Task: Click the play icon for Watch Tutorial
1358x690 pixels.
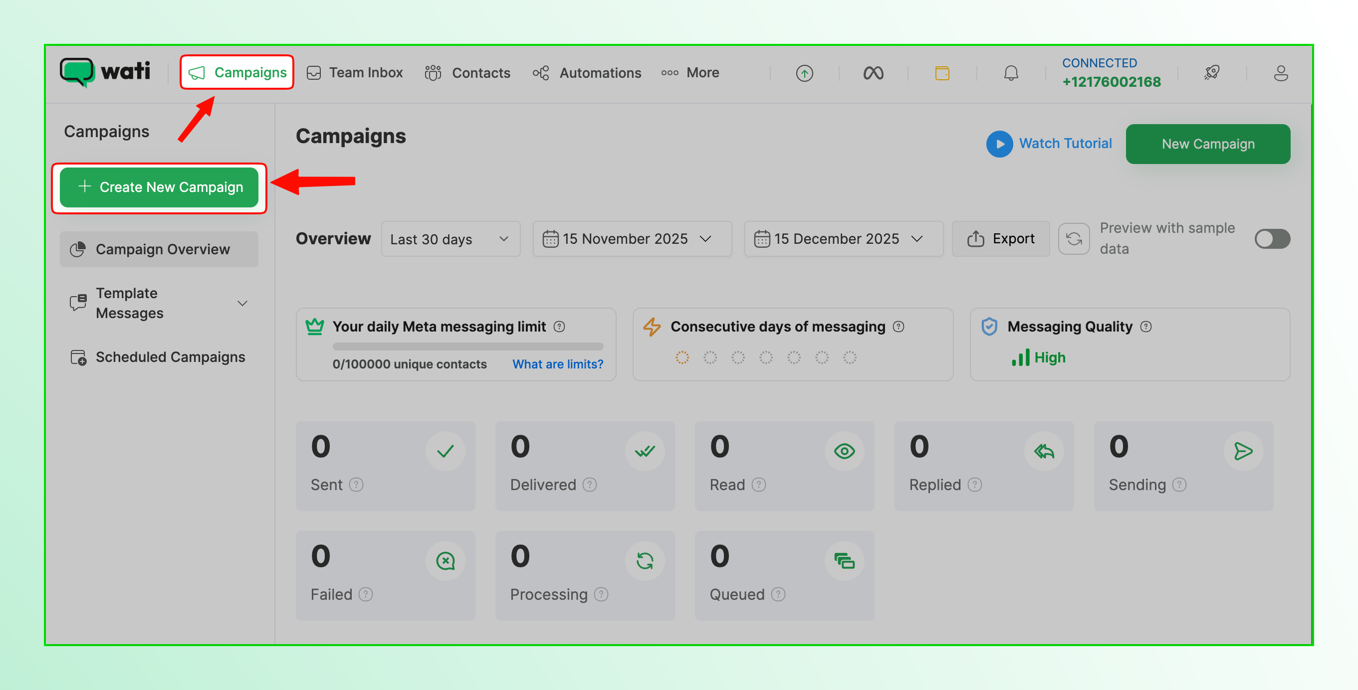Action: 999,144
